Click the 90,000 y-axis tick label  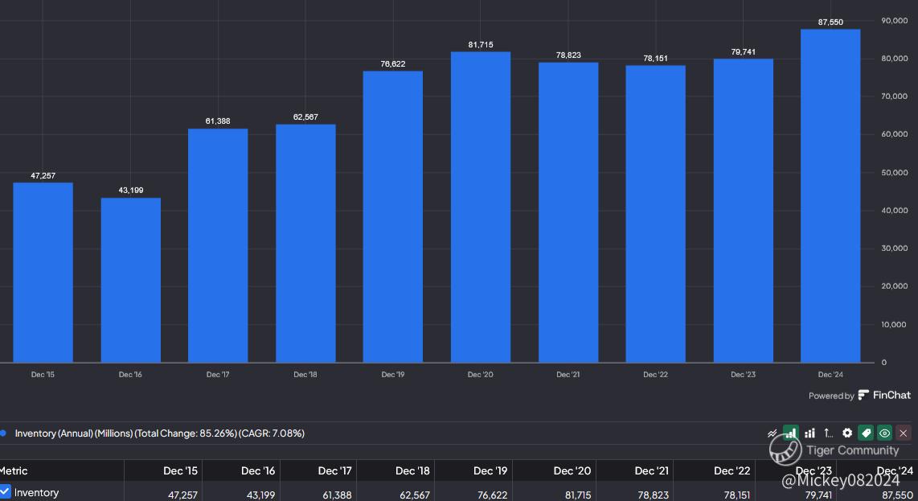(x=895, y=21)
